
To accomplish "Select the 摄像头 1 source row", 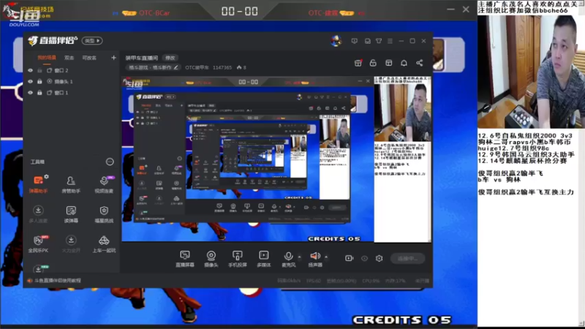I will [x=71, y=81].
